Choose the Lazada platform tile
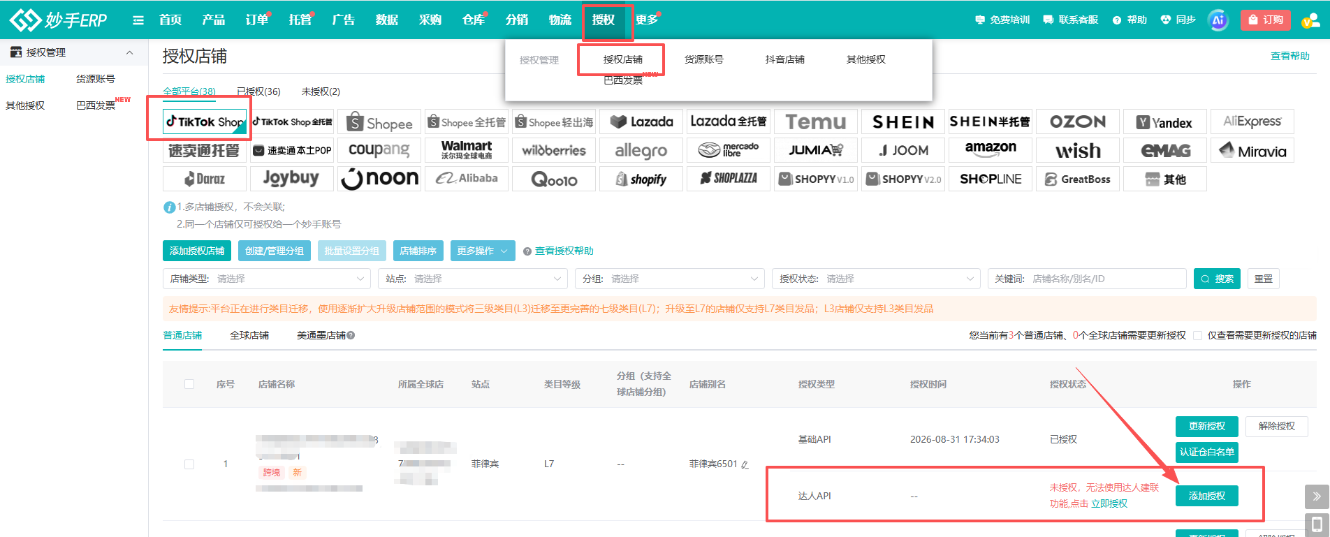 pos(641,122)
